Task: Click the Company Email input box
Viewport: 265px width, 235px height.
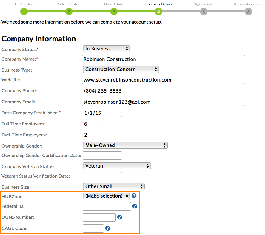Action: 163,102
